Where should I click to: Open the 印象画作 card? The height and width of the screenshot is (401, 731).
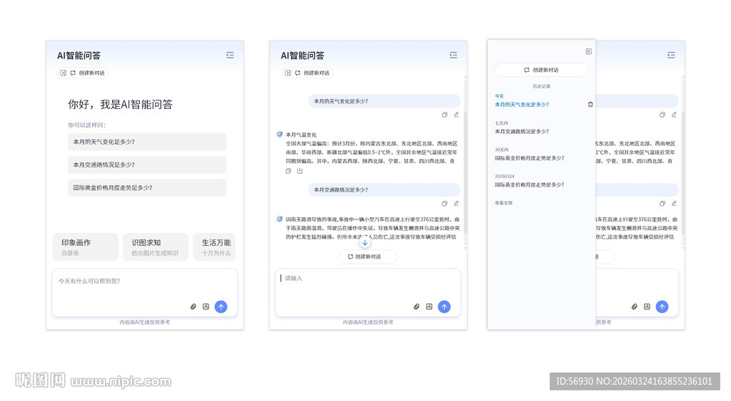(x=86, y=247)
